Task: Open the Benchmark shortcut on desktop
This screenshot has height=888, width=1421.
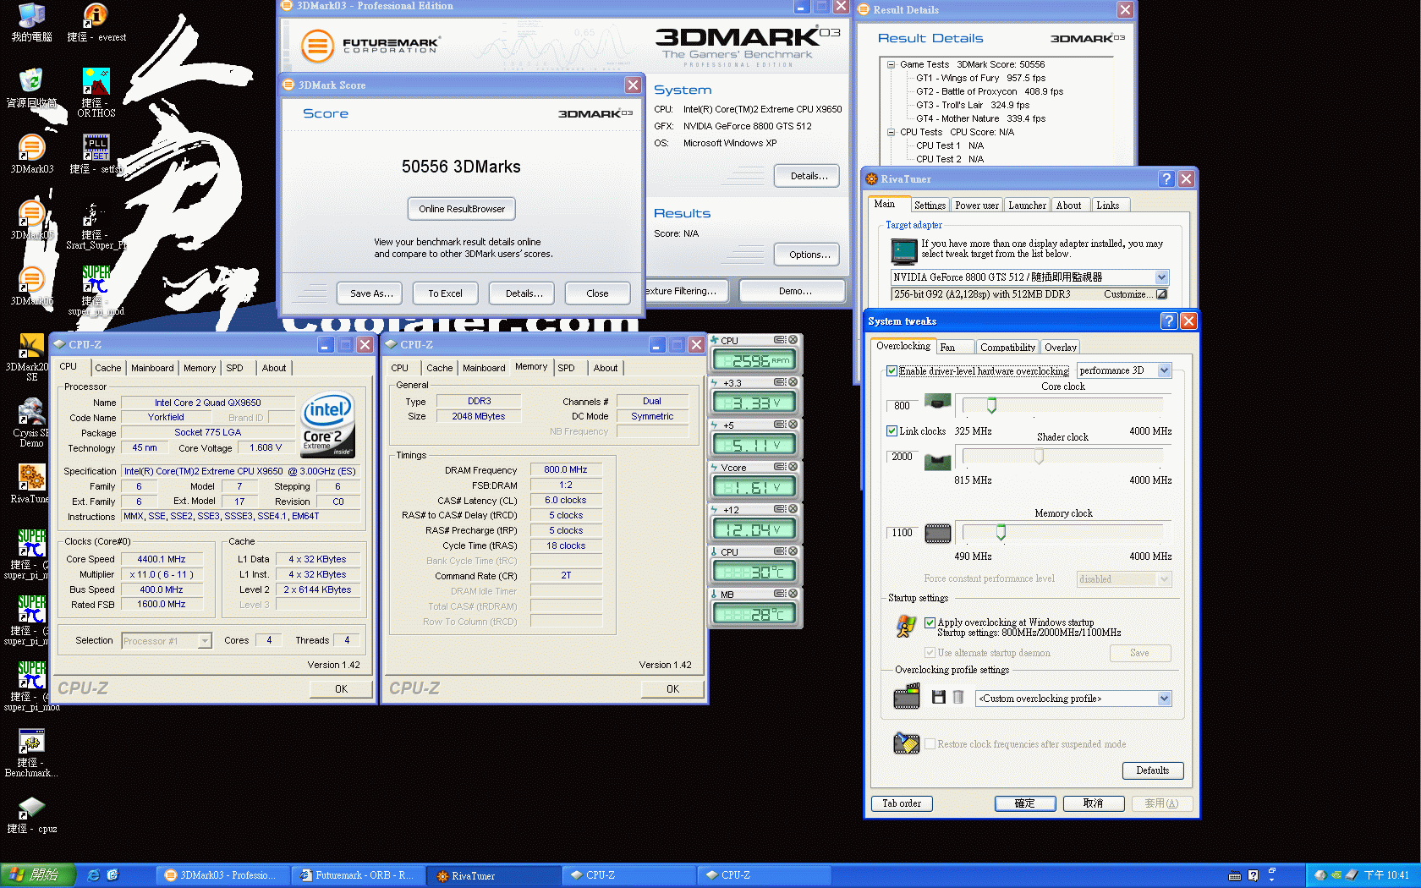Action: click(x=31, y=754)
